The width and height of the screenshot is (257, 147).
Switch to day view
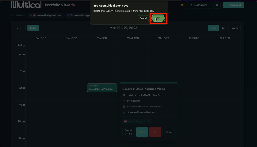point(223,28)
